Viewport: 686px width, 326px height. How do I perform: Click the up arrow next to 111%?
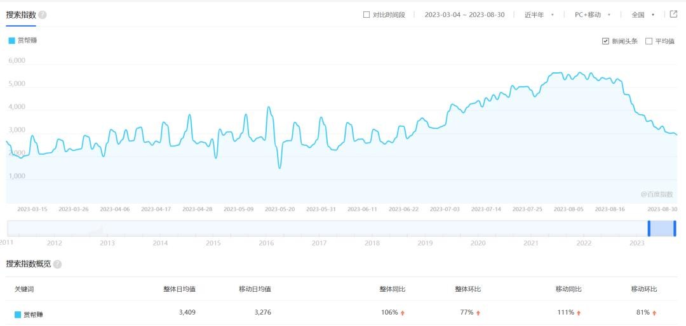tap(579, 313)
